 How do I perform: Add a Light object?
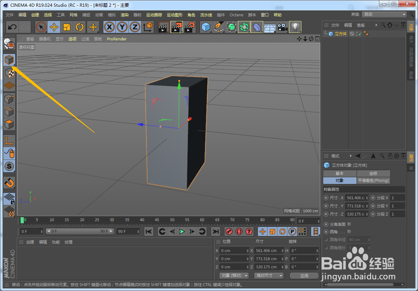click(x=295, y=27)
